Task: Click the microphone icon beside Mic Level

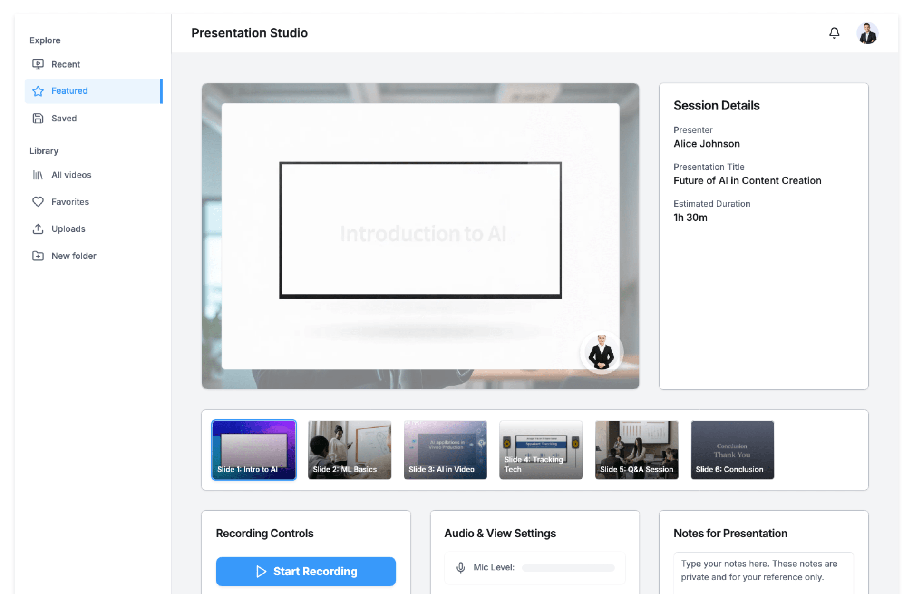Action: pyautogui.click(x=460, y=567)
